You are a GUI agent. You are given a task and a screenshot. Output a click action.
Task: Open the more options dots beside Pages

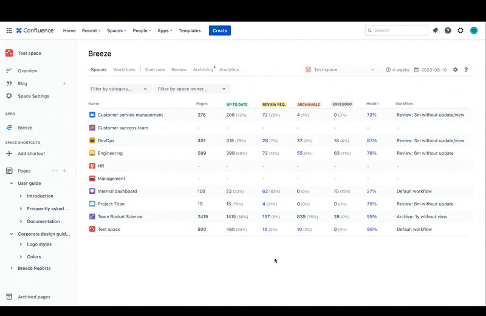coord(55,171)
